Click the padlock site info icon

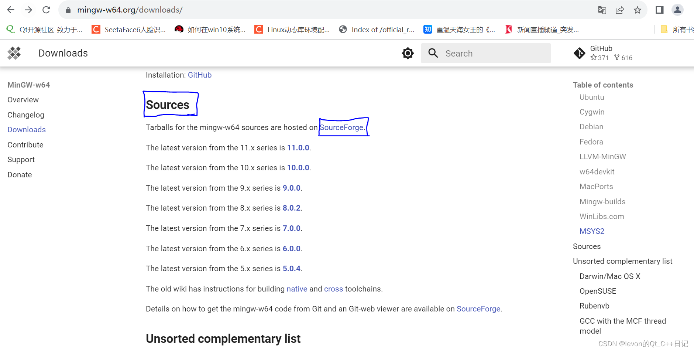(x=68, y=10)
